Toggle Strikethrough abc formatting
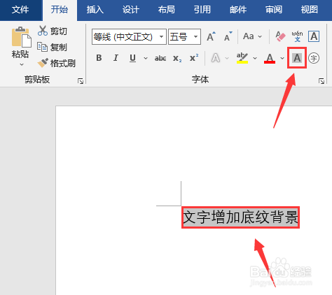Screen dimensions: 332x295 (x=160, y=58)
